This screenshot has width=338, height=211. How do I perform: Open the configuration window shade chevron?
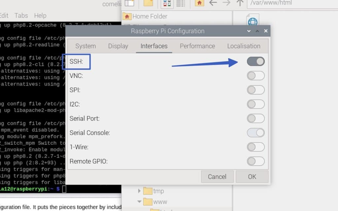pyautogui.click(x=249, y=31)
